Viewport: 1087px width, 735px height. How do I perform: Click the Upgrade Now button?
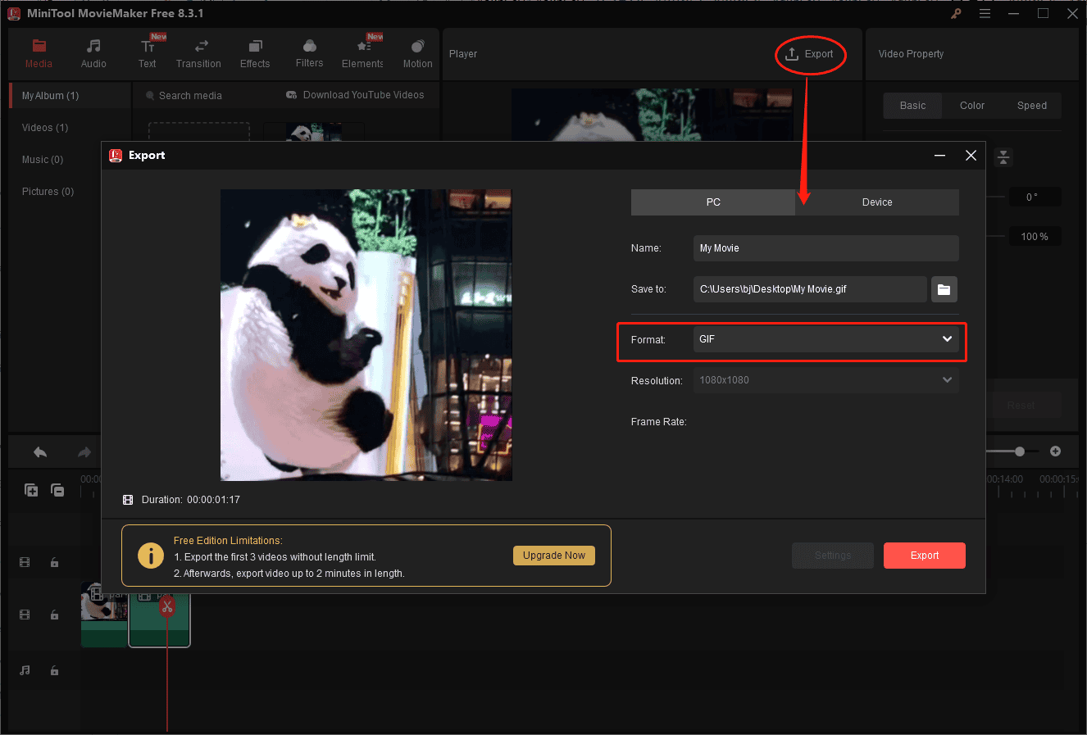click(x=553, y=555)
